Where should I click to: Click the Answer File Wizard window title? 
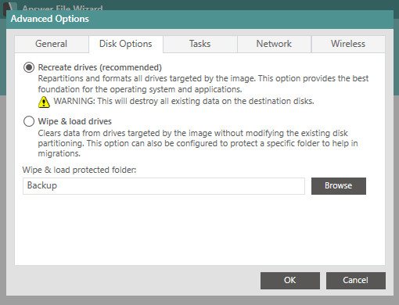63,8
